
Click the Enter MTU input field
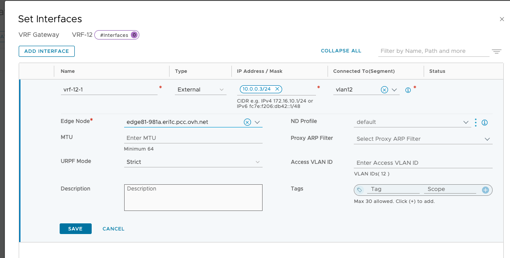coord(193,138)
